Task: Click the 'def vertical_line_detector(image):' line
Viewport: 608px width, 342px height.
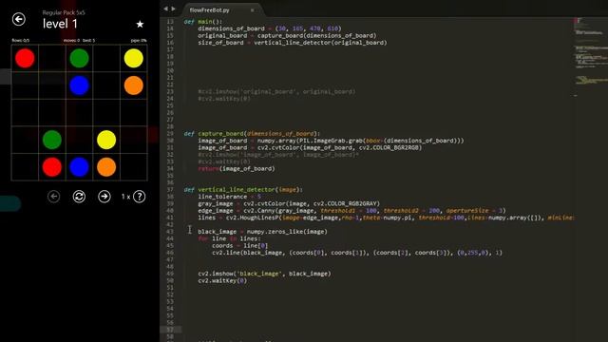Action: point(243,190)
